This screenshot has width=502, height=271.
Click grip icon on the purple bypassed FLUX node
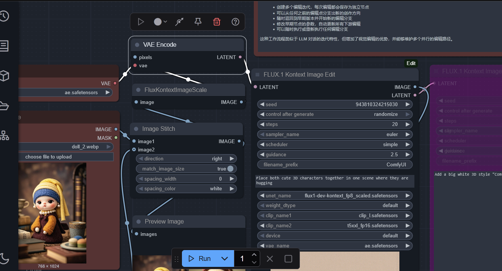click(436, 71)
